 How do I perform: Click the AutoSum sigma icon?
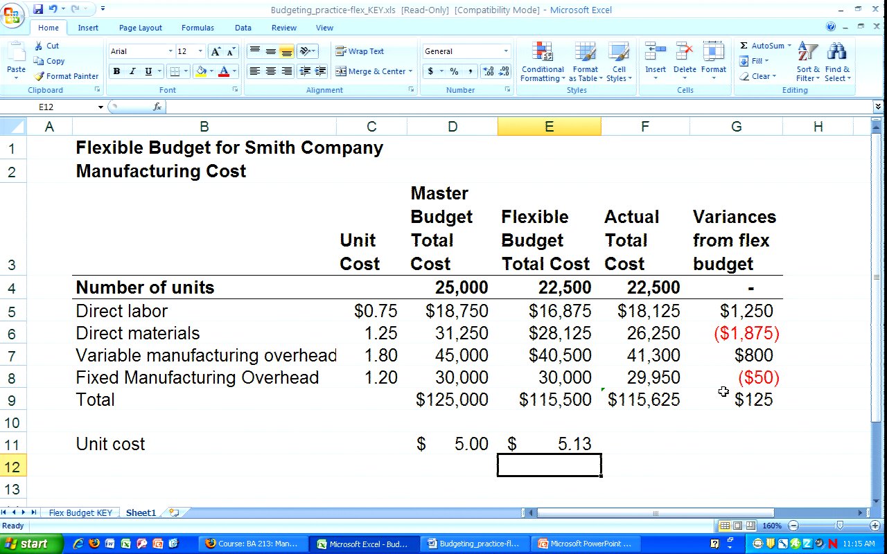(744, 46)
